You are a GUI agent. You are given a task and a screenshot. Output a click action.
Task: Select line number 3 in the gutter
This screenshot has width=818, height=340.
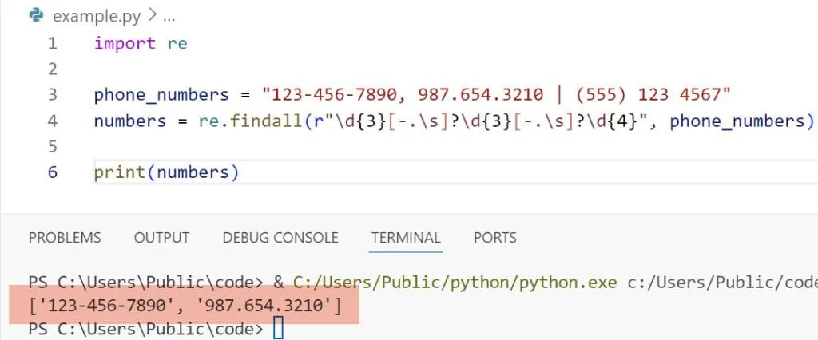pyautogui.click(x=52, y=95)
